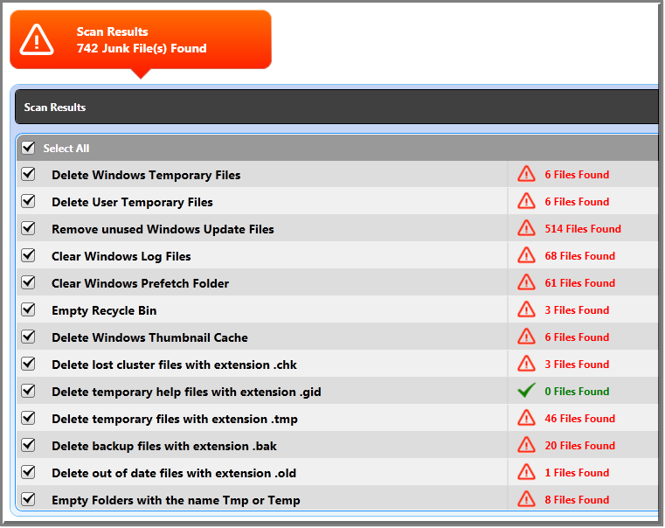665x528 pixels.
Task: Select Remove unused Windows Update Files label
Action: [x=163, y=229]
